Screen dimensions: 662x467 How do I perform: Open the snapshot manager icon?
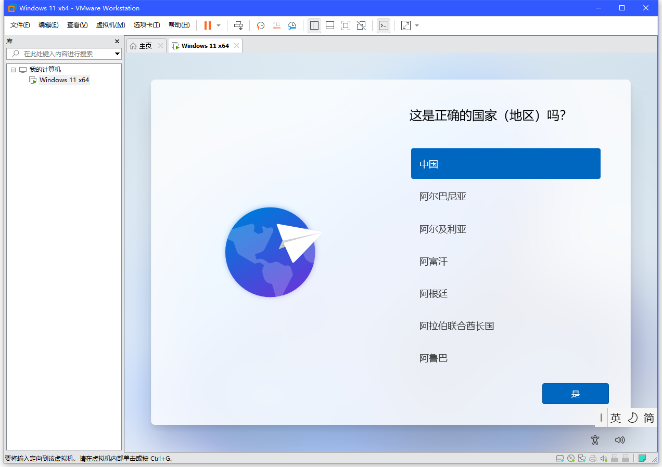292,25
